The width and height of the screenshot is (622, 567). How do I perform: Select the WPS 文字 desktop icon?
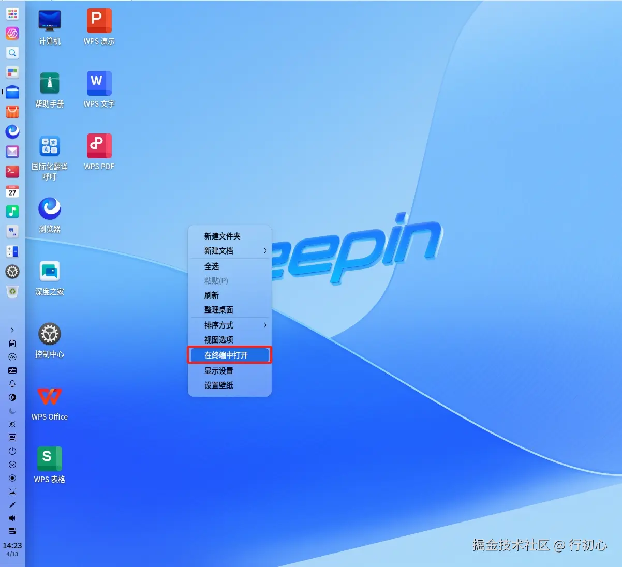tap(99, 90)
